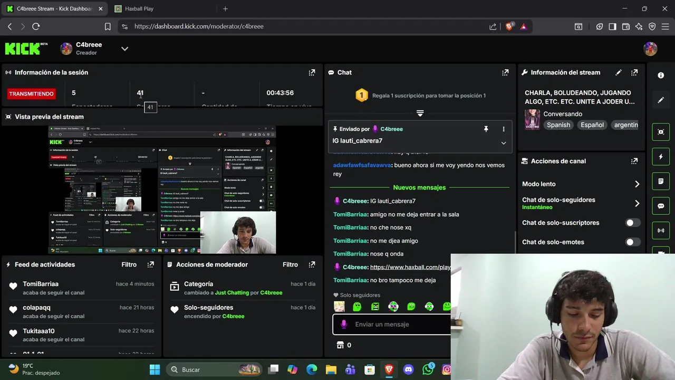Expand the C4breee channel selector dropdown
This screenshot has width=675, height=380.
(x=124, y=49)
